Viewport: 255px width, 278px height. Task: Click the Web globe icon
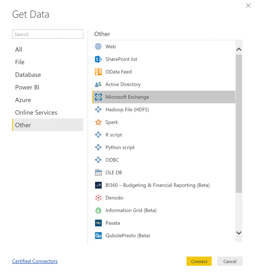[x=98, y=46]
